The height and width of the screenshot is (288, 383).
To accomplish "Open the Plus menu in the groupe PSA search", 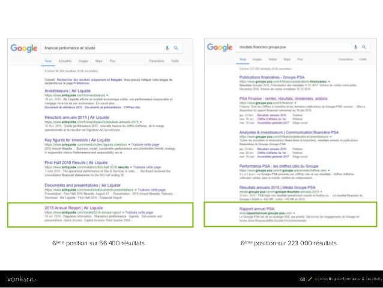I will pyautogui.click(x=300, y=59).
